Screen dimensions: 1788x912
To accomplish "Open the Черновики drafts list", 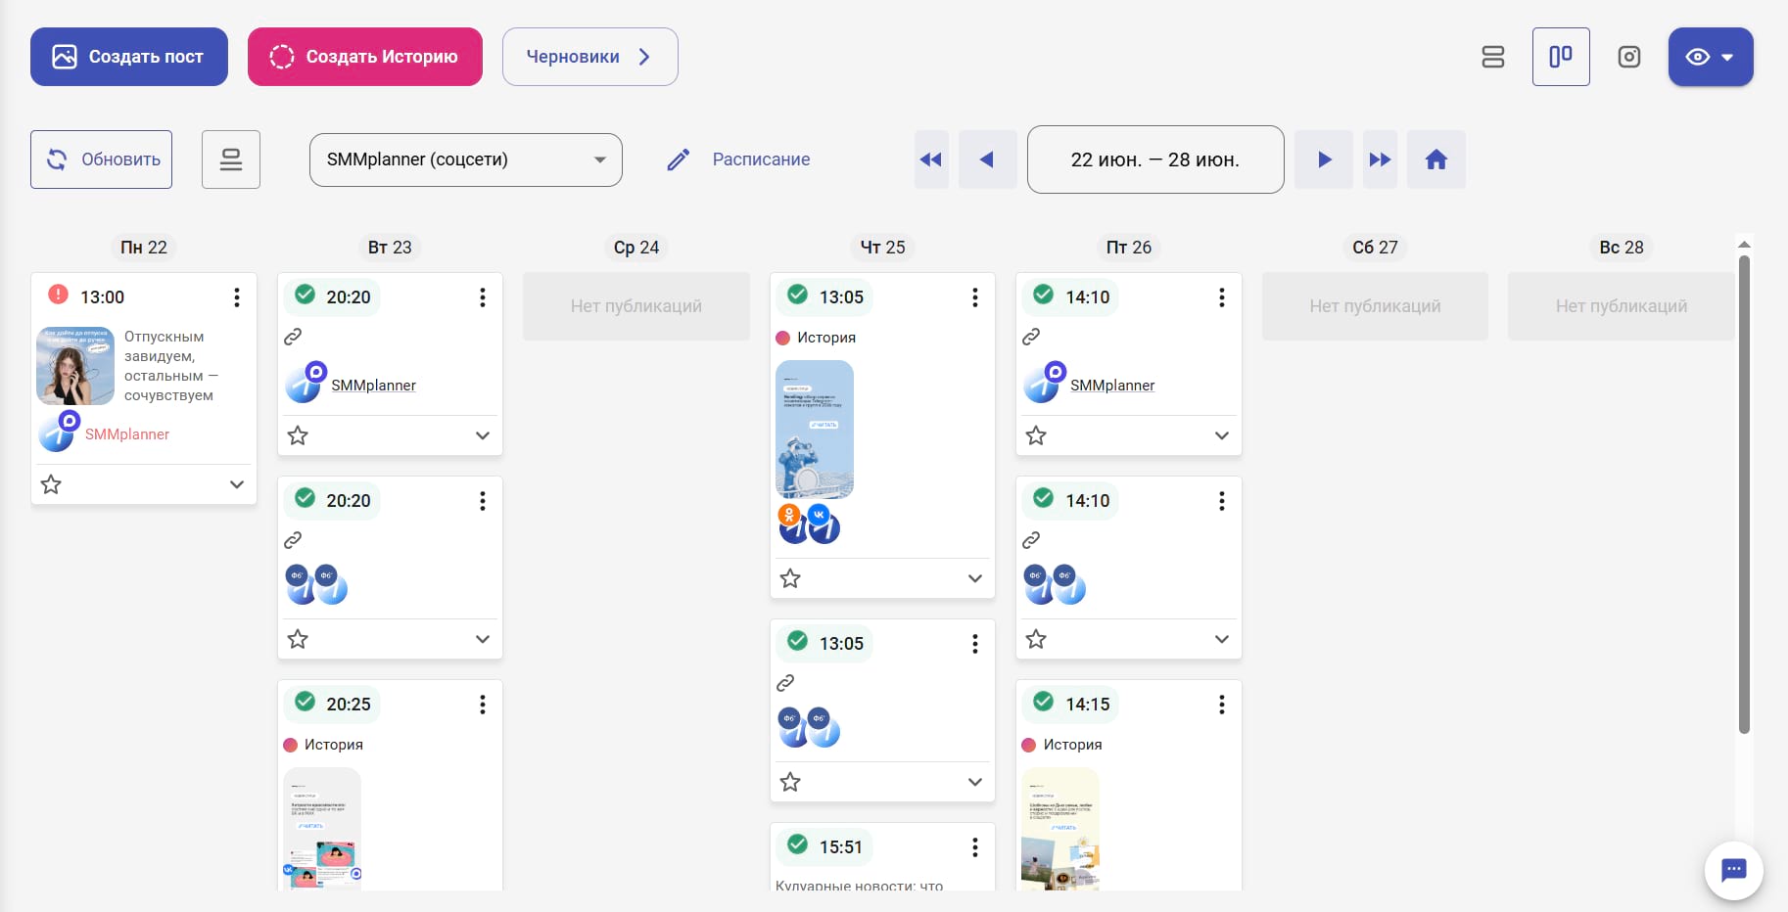I will pos(590,57).
